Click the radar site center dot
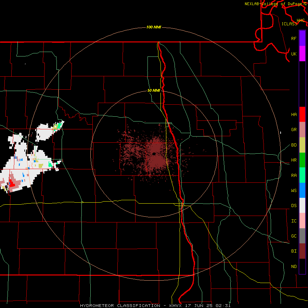 coord(154,154)
